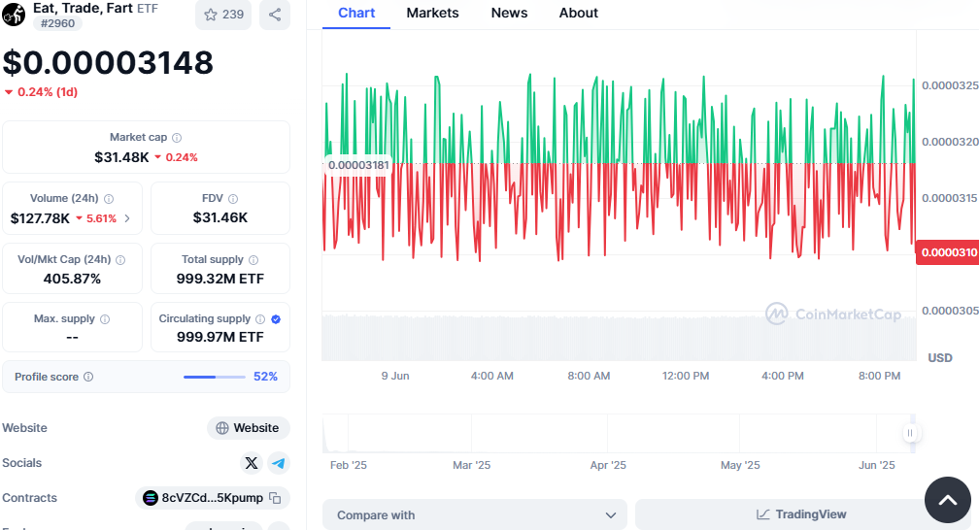Click the Website link button
The width and height of the screenshot is (979, 530).
248,428
